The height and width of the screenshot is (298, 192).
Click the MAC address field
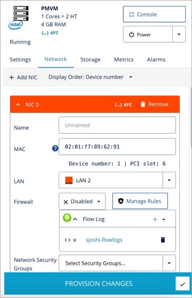(117, 147)
